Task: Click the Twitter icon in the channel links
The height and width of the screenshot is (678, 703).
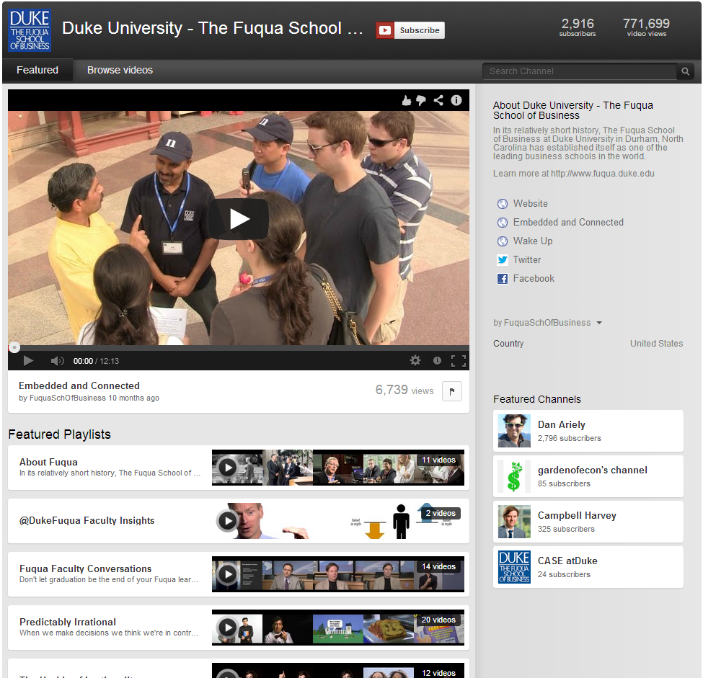Action: pos(502,259)
